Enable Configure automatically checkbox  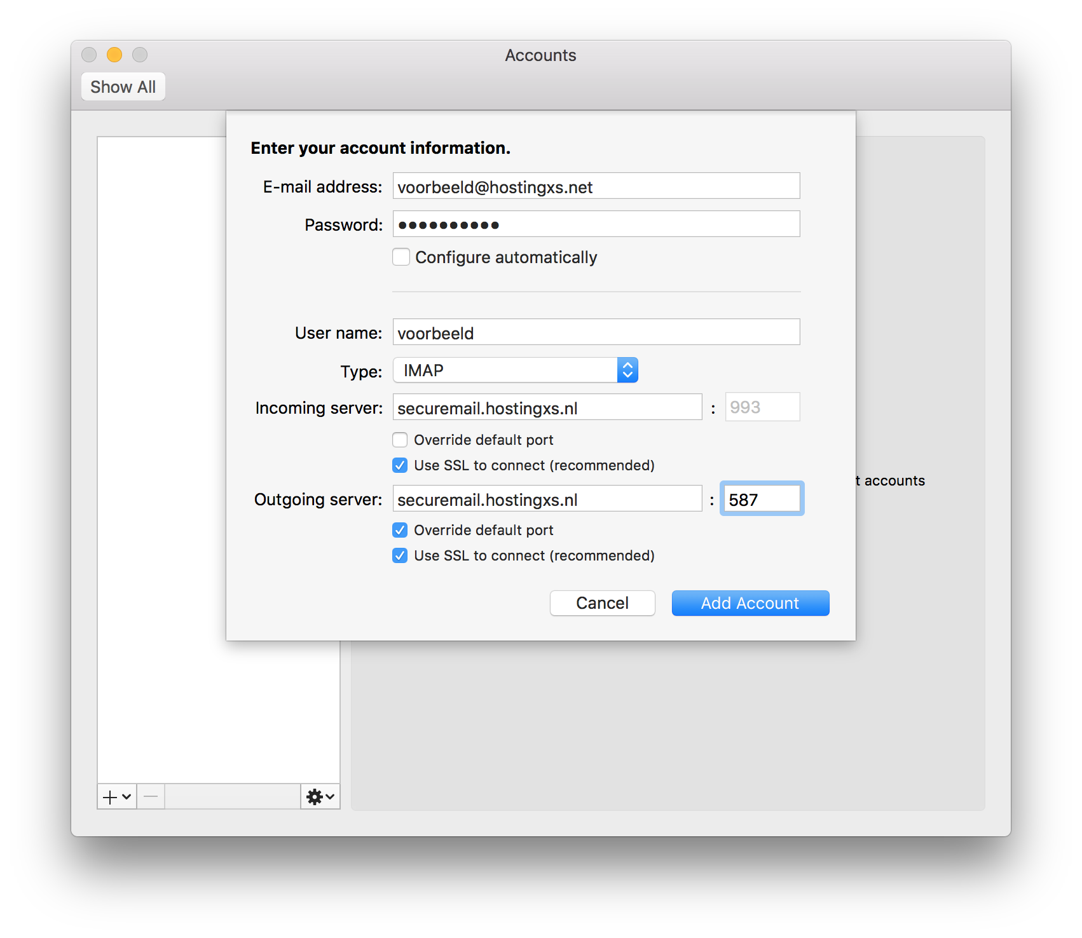401,257
